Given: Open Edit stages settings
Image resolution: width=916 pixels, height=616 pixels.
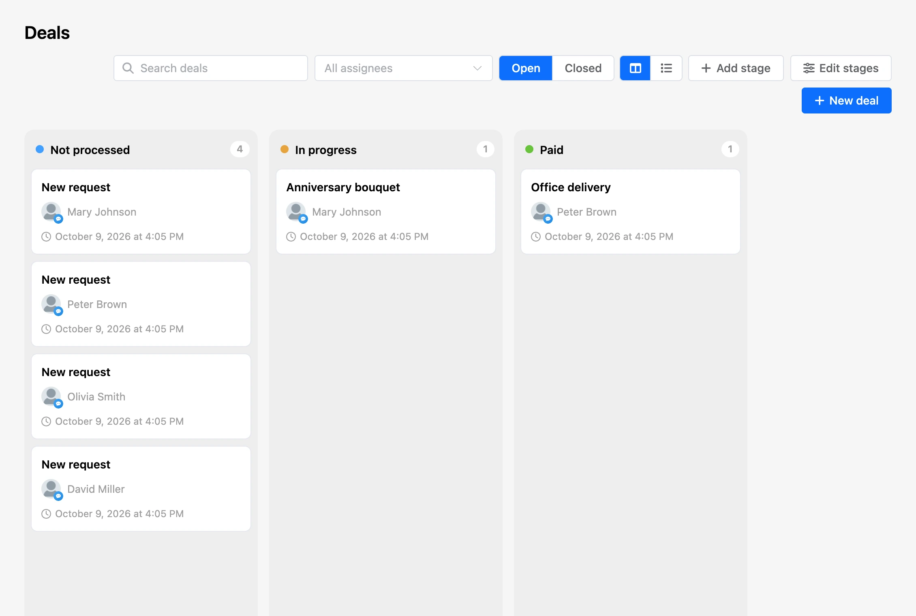Looking at the screenshot, I should tap(841, 68).
